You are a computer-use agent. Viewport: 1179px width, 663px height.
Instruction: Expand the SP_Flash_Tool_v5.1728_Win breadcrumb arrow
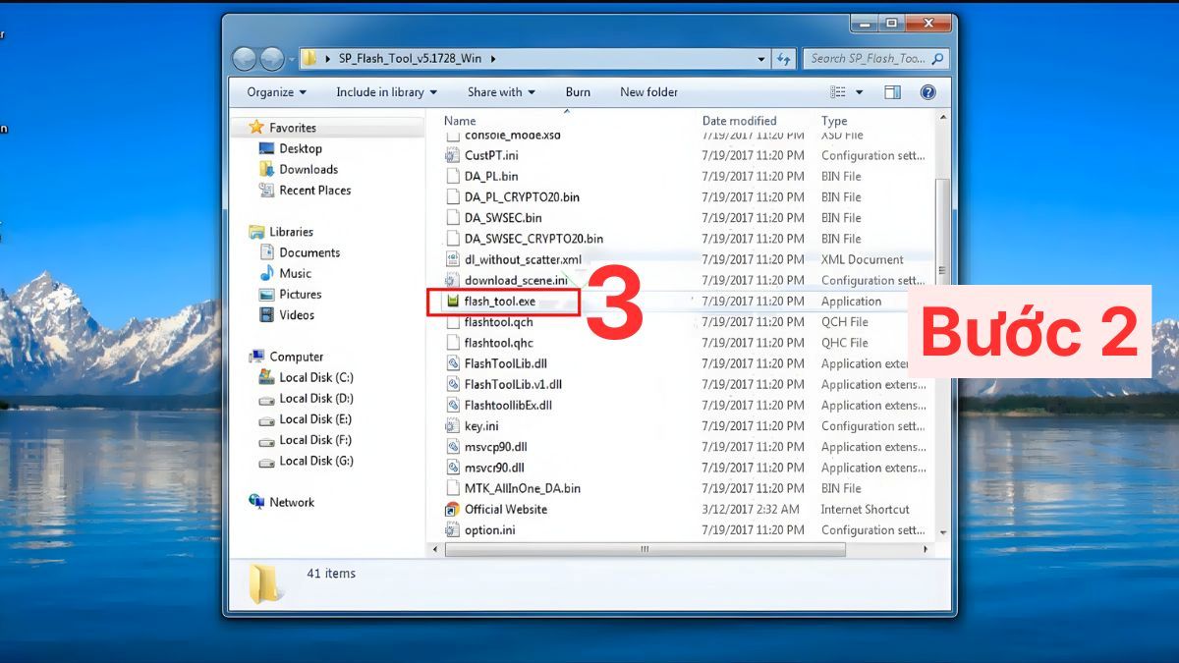[x=492, y=59]
